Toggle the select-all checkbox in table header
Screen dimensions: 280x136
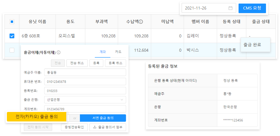point(12,22)
